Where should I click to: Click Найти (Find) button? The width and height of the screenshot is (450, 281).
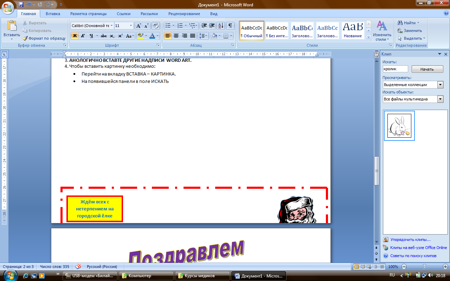[x=409, y=23]
